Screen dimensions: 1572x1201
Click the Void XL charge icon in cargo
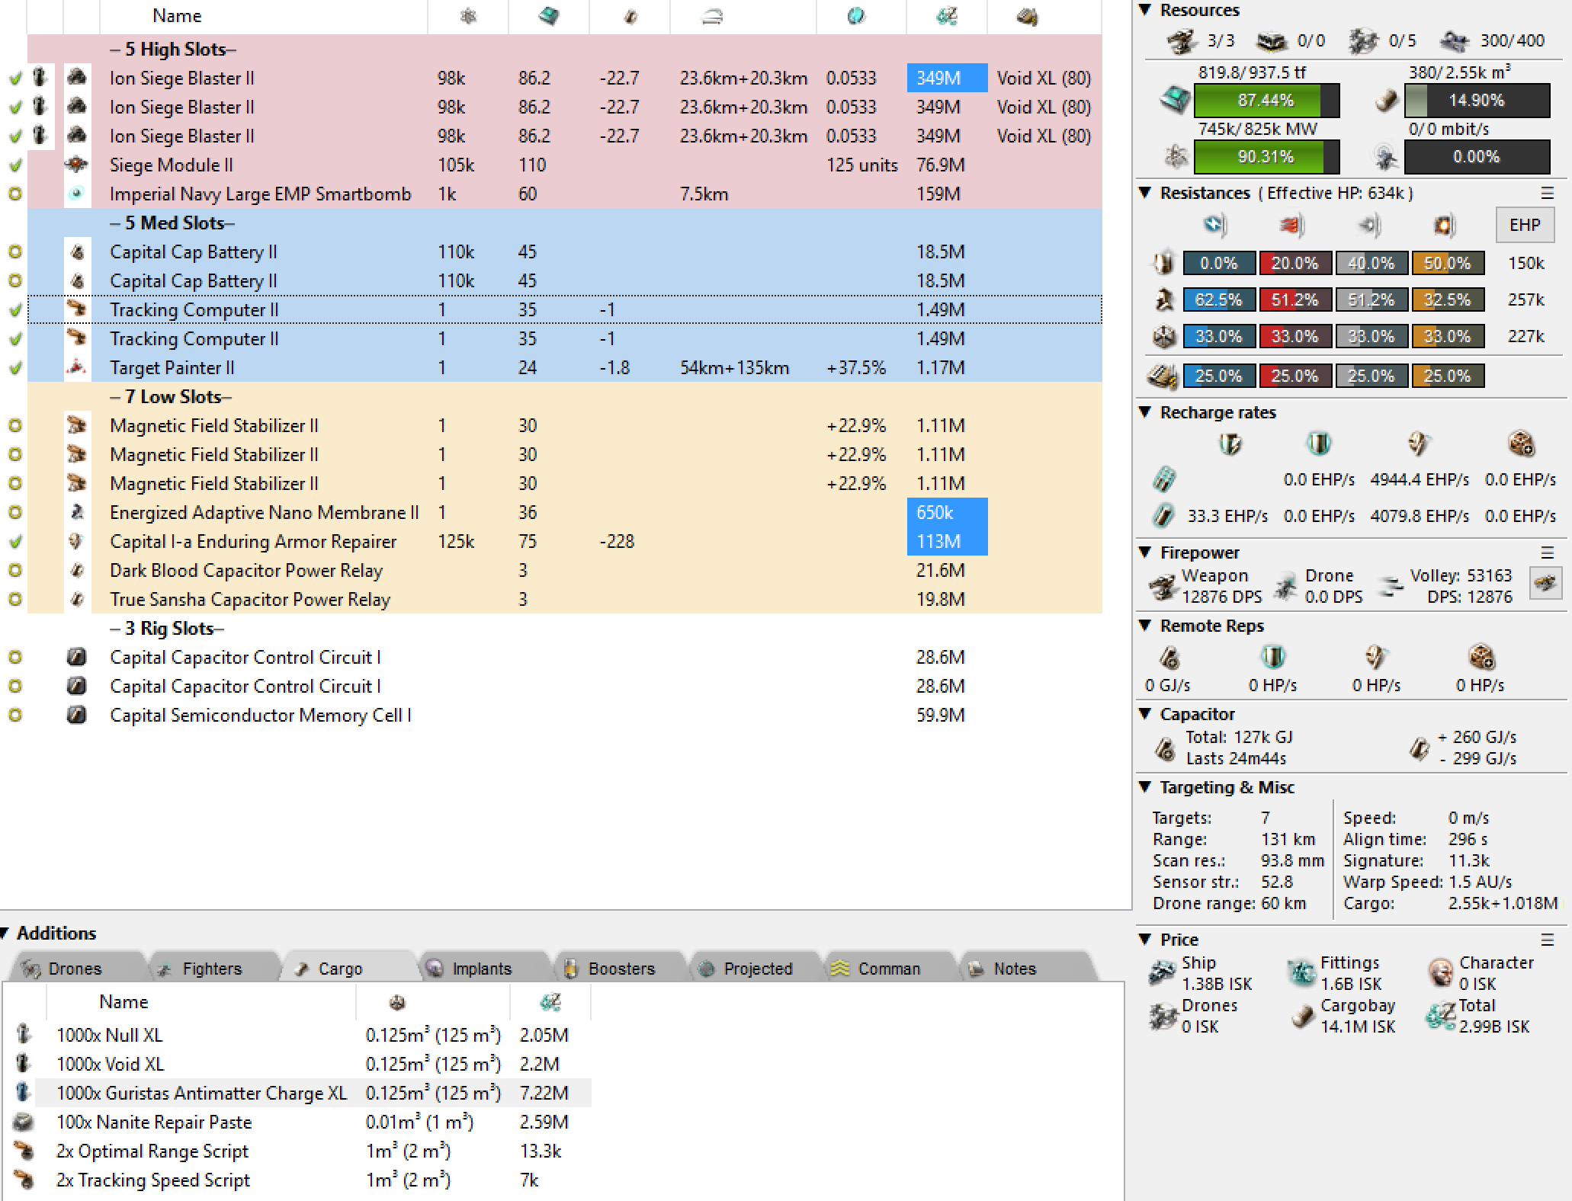pos(24,1064)
